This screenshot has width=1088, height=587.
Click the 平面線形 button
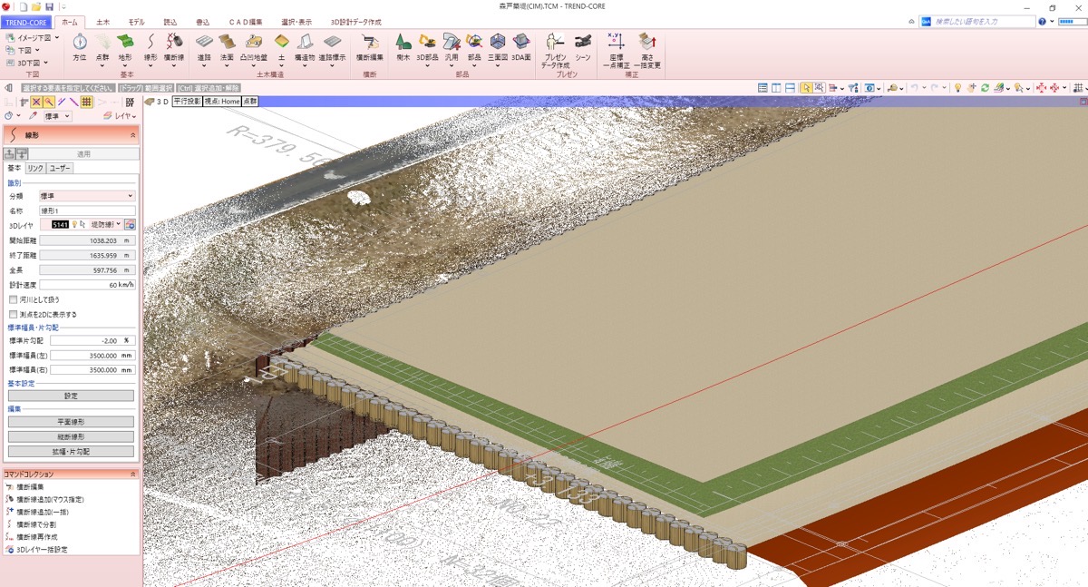point(71,422)
